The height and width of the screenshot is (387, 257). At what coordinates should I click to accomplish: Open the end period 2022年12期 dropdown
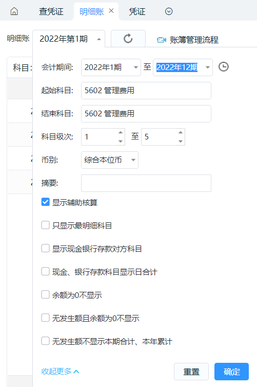click(183, 67)
